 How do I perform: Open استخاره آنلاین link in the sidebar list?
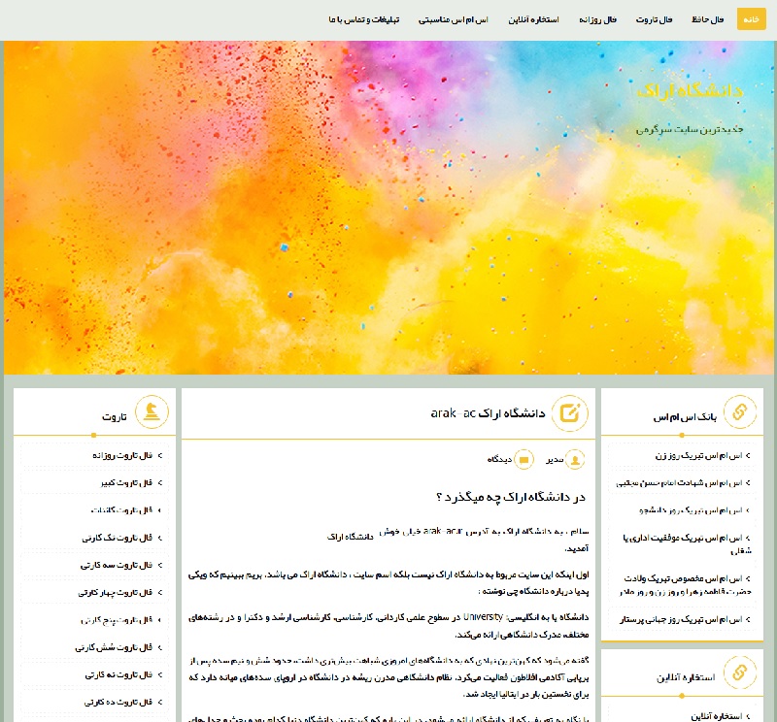(x=717, y=716)
